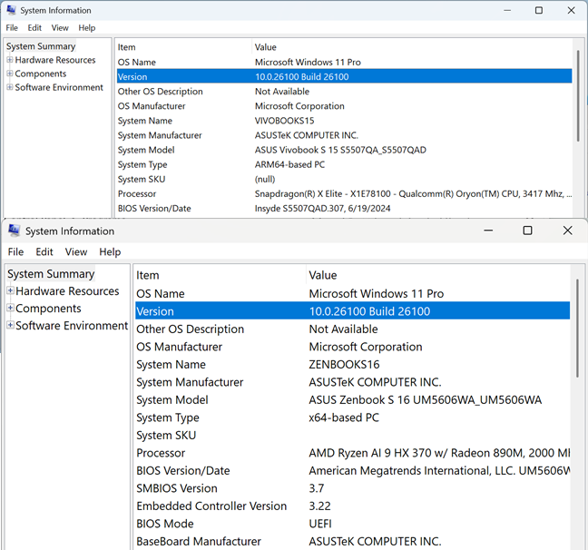The image size is (588, 550).
Task: Select OS Name row in the top window
Action: (x=344, y=63)
